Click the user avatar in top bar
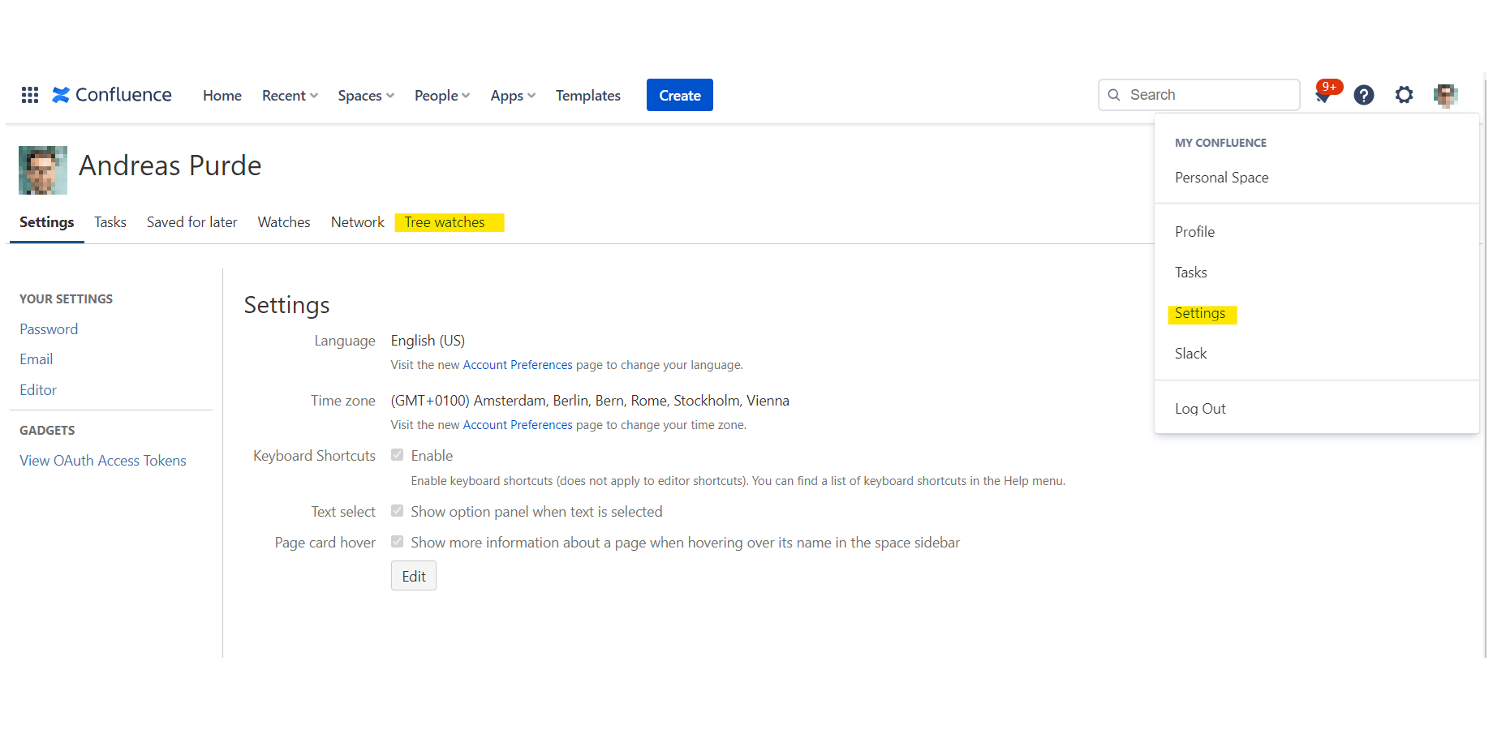This screenshot has height=730, width=1493. [x=1445, y=95]
